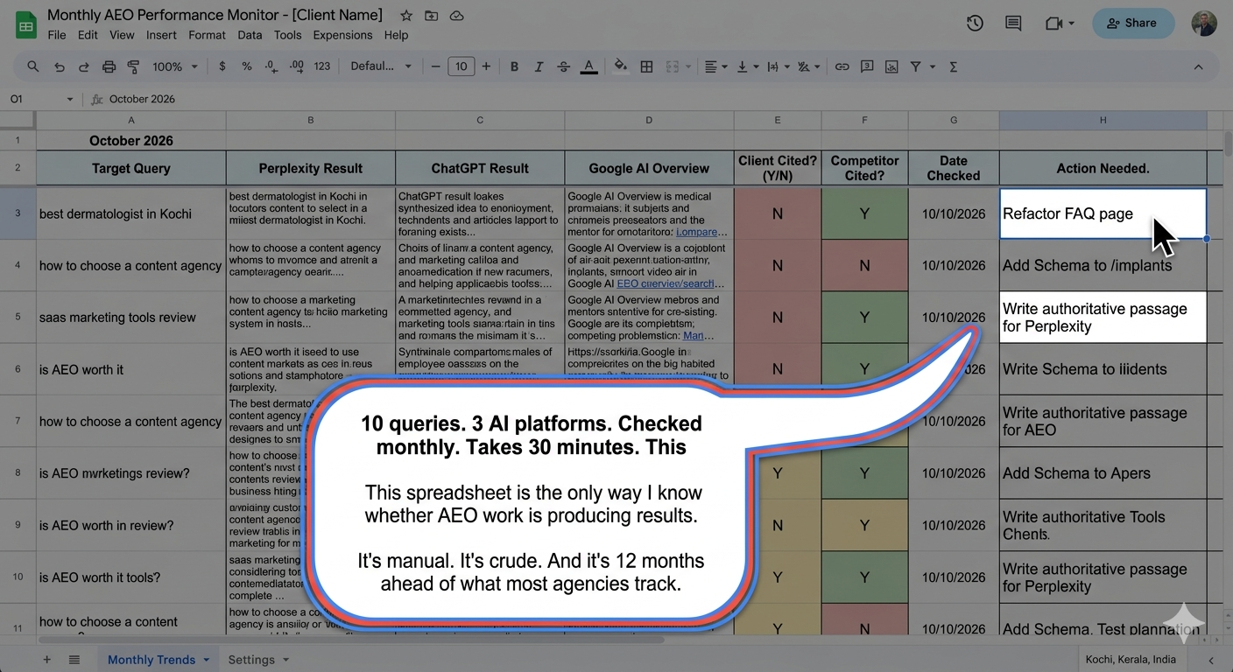Open the Data menu
The width and height of the screenshot is (1233, 672).
coord(250,35)
